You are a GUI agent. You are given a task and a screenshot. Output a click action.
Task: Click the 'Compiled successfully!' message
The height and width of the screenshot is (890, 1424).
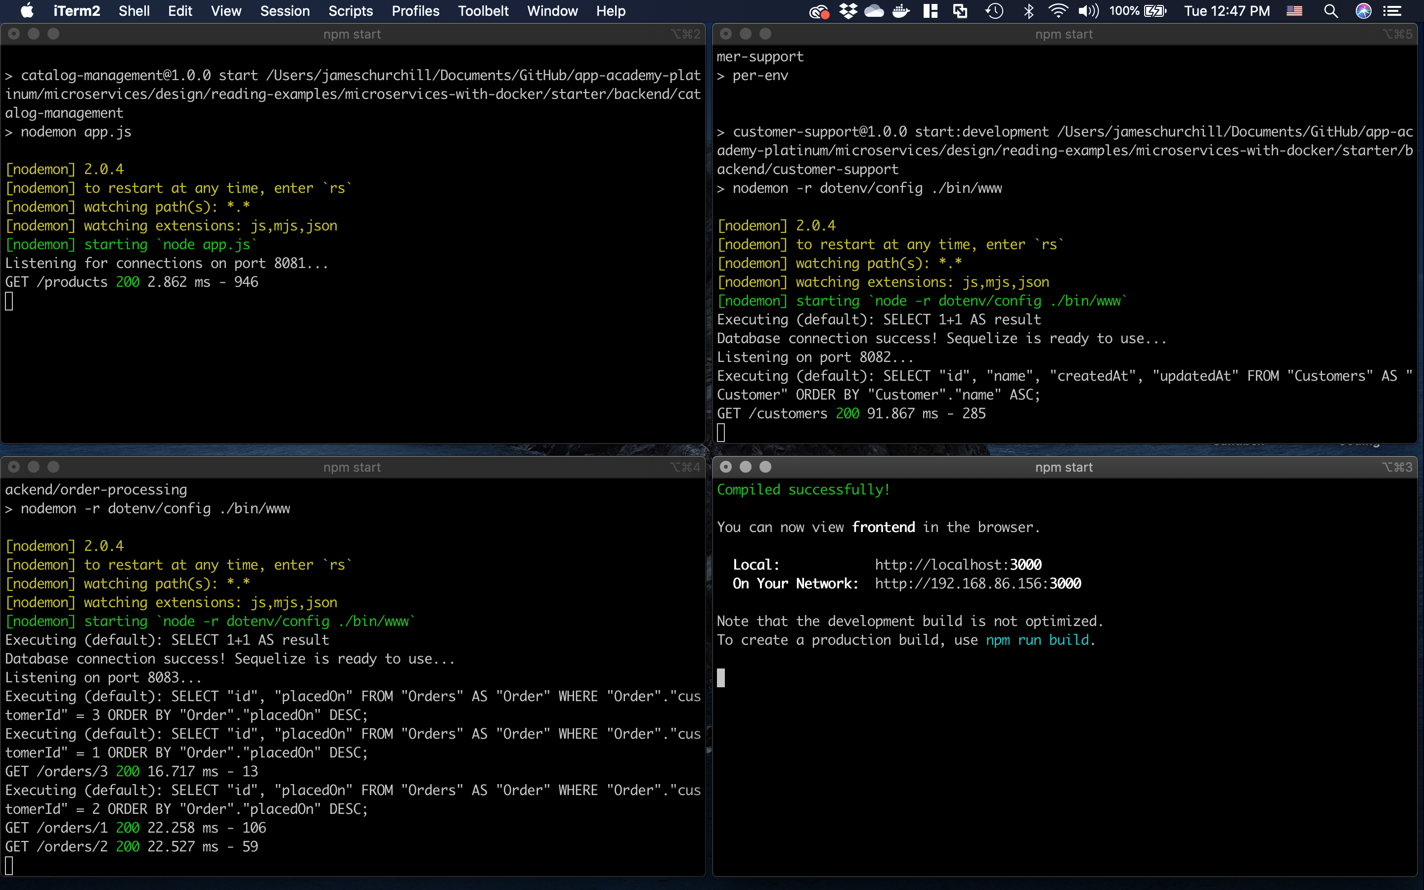pyautogui.click(x=803, y=489)
